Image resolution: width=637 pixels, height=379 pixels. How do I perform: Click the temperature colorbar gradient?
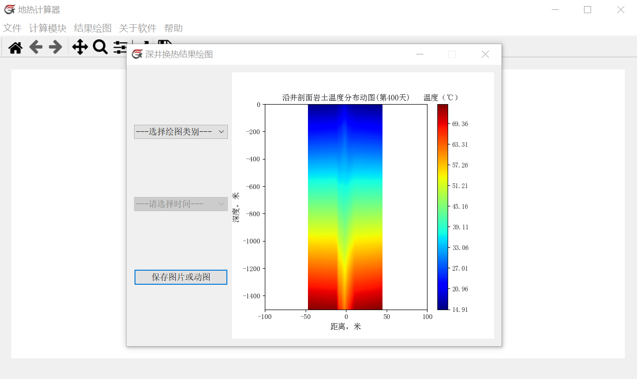(x=443, y=207)
